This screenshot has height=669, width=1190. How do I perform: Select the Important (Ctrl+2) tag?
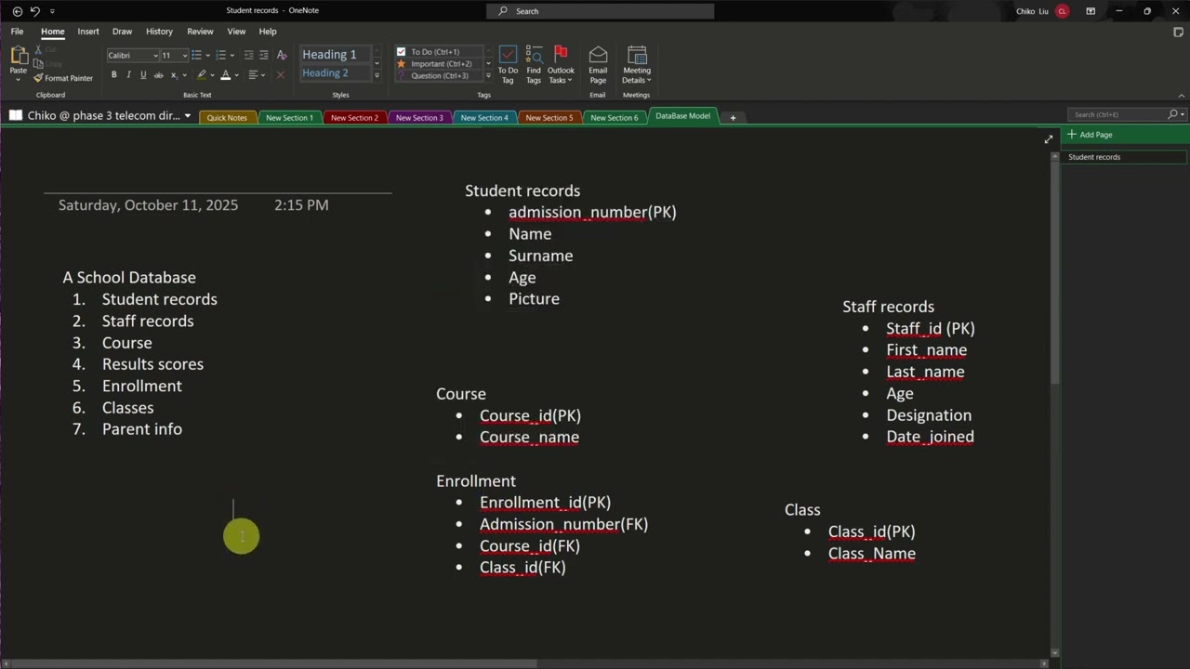tap(441, 63)
